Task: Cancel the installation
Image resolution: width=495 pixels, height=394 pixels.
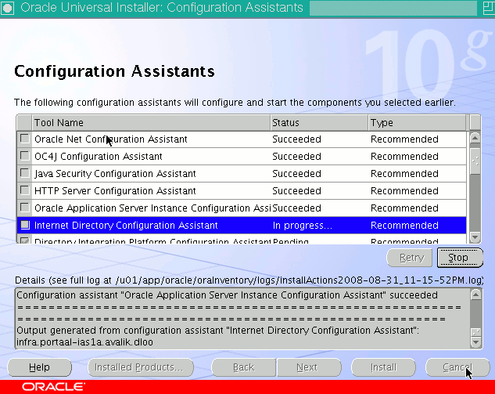Action: (x=457, y=367)
